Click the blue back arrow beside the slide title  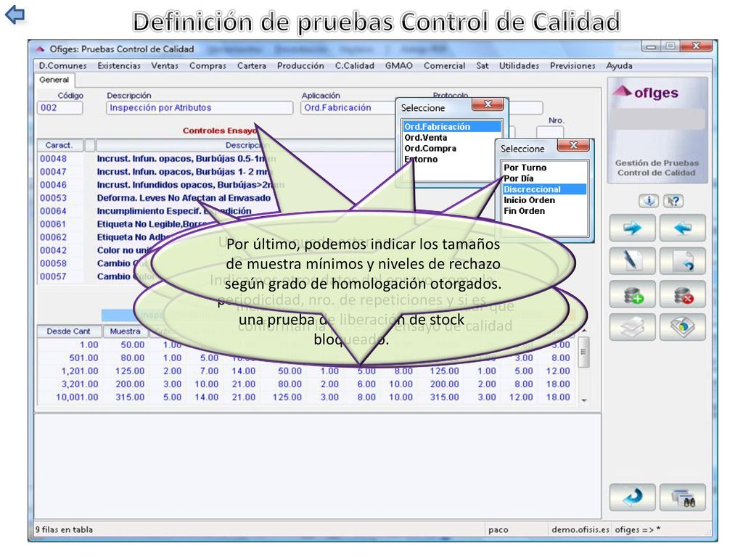[15, 15]
